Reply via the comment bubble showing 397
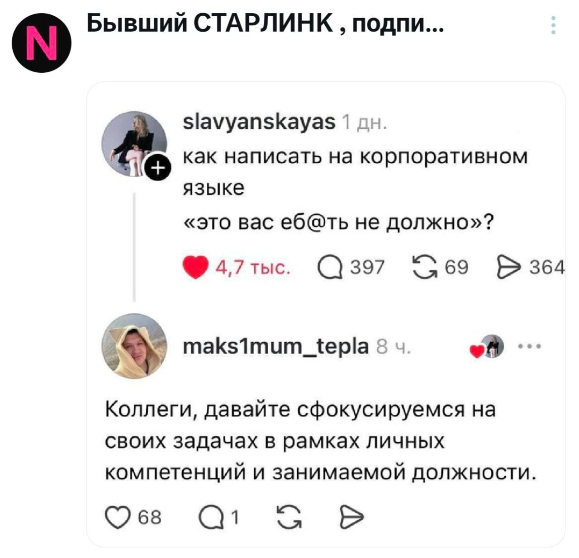The height and width of the screenshot is (558, 579). 332,266
